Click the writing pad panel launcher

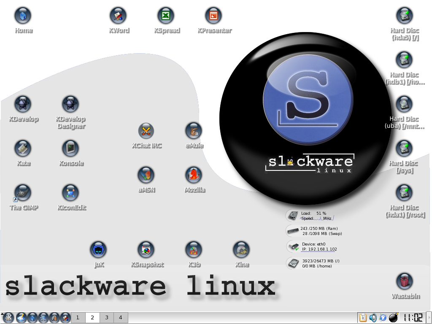click(x=21, y=318)
